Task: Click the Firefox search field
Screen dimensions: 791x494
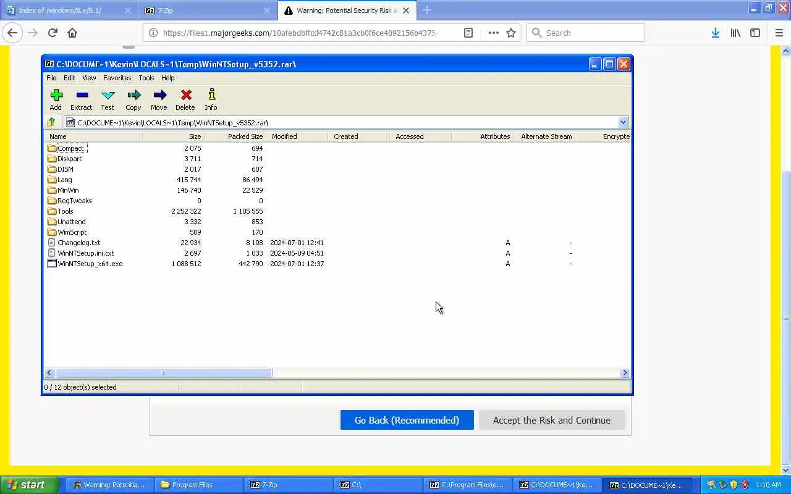Action: pyautogui.click(x=586, y=33)
